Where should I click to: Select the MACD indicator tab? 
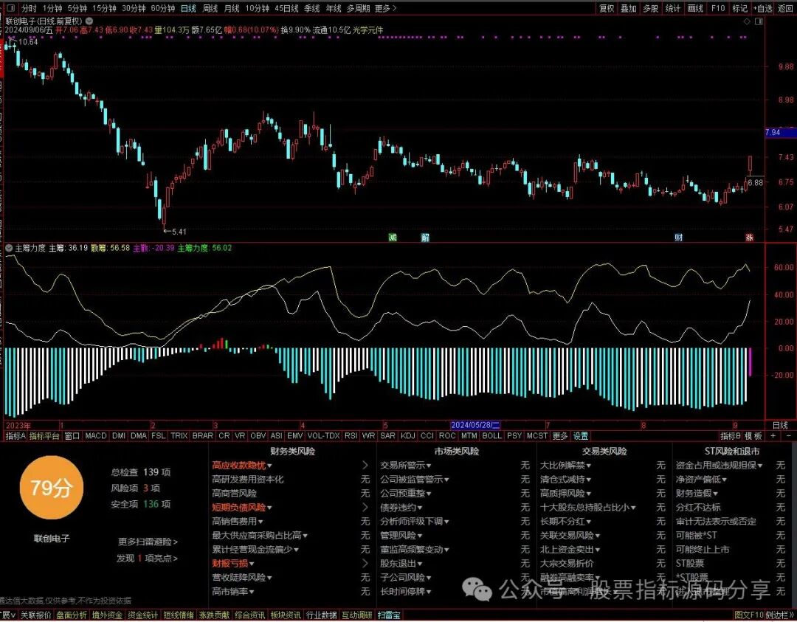95,436
